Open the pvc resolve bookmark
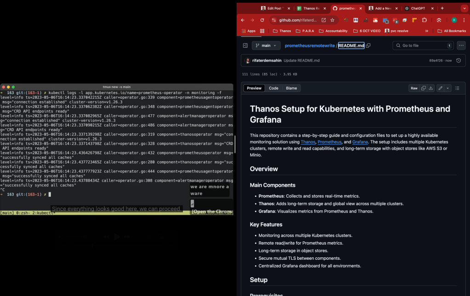 (x=396, y=31)
